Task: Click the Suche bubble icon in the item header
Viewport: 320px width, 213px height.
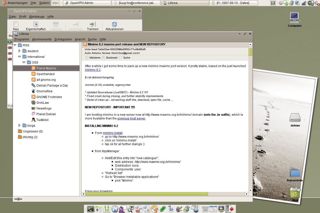Action: pos(120,57)
